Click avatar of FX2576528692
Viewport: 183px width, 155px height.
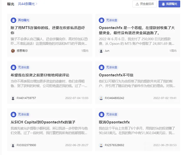(101, 145)
